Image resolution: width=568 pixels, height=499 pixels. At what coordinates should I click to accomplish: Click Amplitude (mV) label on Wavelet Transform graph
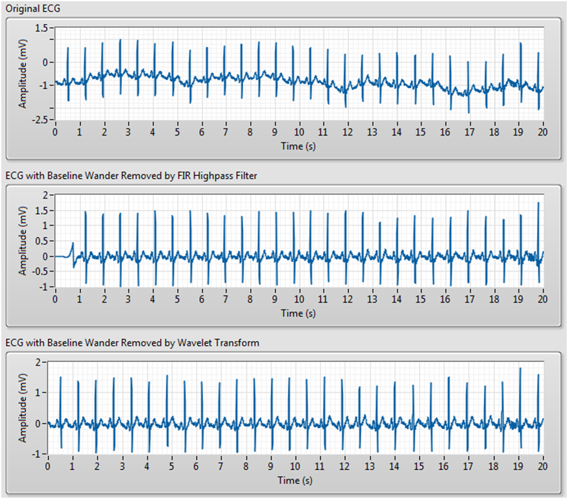(x=23, y=408)
